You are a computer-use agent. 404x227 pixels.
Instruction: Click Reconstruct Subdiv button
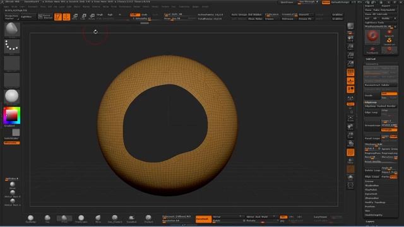click(380, 85)
